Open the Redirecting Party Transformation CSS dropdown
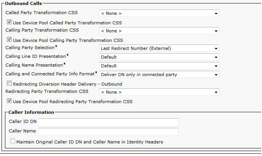This screenshot has height=156, width=262. [x=159, y=92]
